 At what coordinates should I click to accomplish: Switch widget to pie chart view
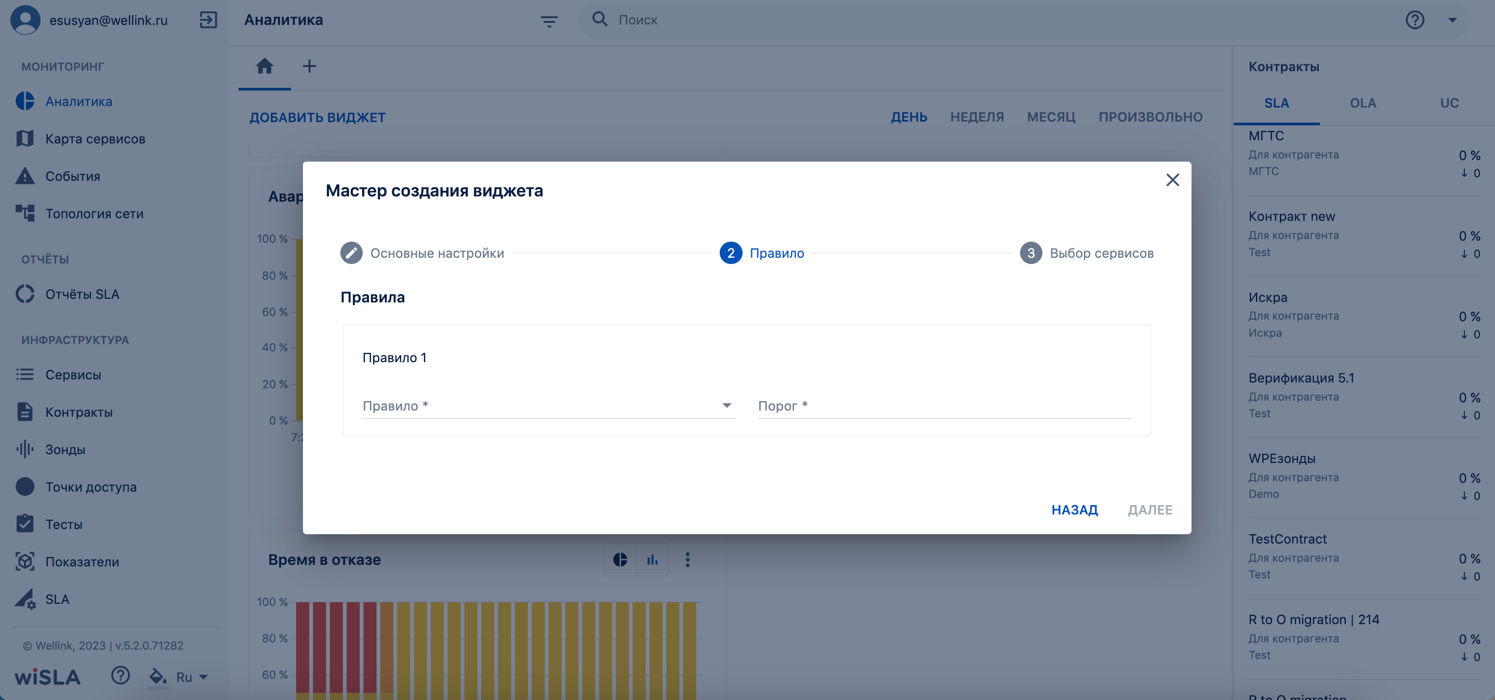pyautogui.click(x=620, y=560)
